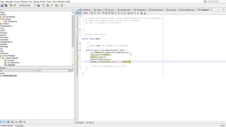Open the Navigate menu

[10, 1]
